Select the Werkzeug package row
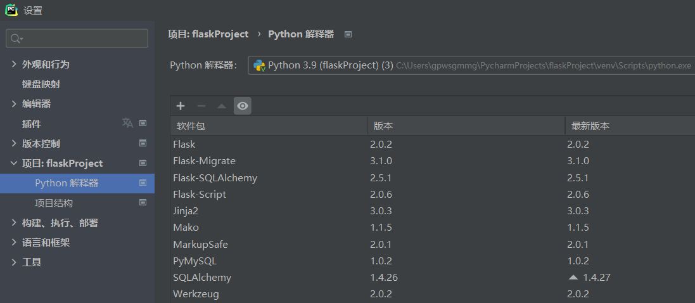Viewport: 695px width, 303px height. click(433, 293)
